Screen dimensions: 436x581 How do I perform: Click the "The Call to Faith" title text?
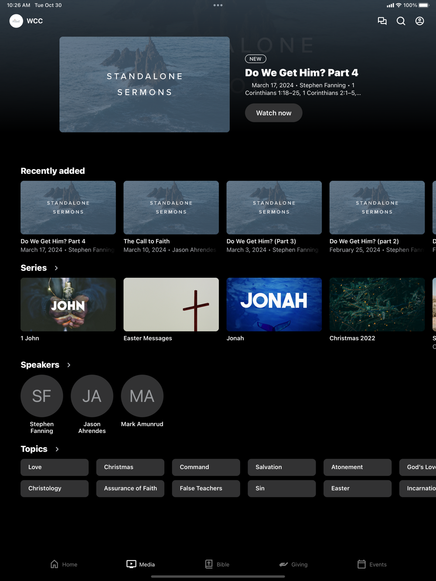pos(146,241)
